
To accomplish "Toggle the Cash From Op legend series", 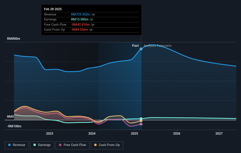I will [x=107, y=145].
